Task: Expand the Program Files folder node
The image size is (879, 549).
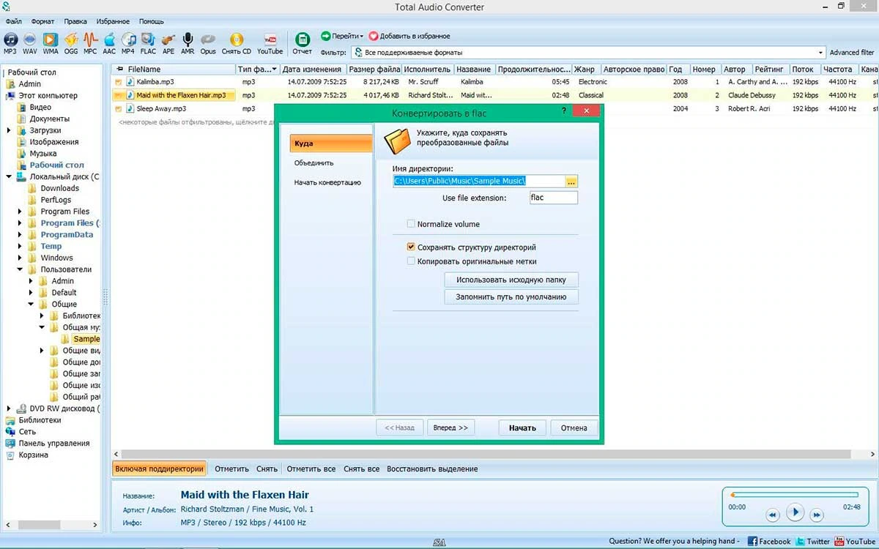Action: [21, 212]
